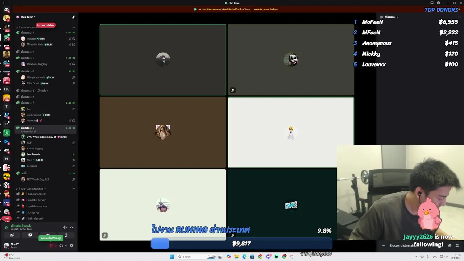Select the active voice channel ห้องสอบ-8

[x=46, y=129]
